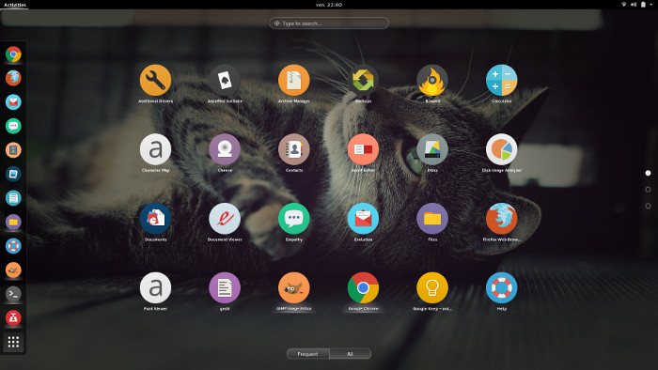
Task: Launch AisleRiot Solitaire
Action: pos(225,80)
